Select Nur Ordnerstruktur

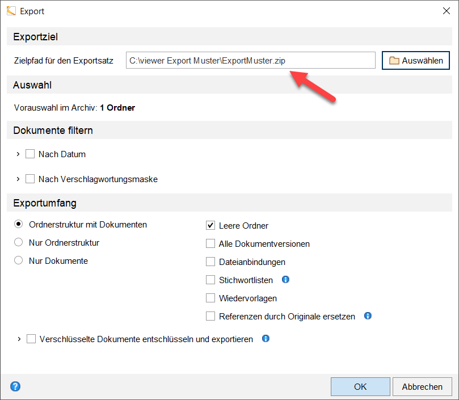18,242
